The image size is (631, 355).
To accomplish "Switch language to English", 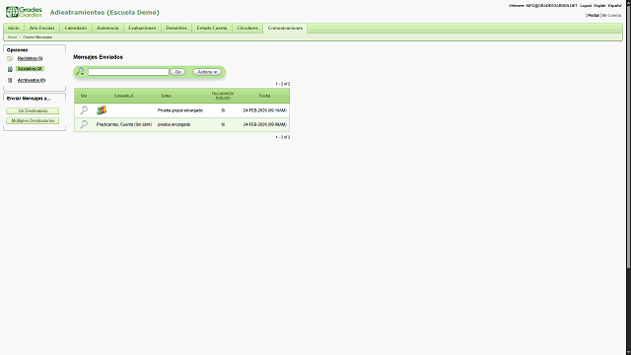I will (x=599, y=6).
